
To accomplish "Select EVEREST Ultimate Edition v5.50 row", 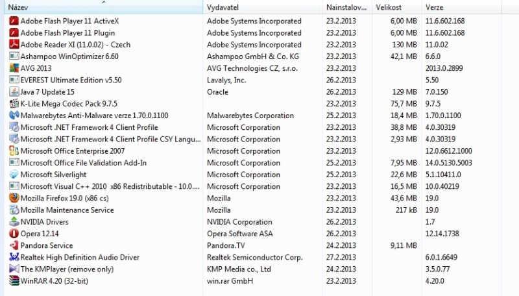I will [x=71, y=80].
